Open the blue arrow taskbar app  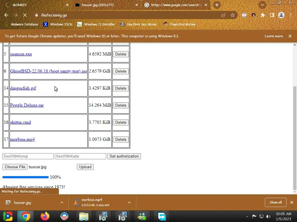tap(162, 216)
